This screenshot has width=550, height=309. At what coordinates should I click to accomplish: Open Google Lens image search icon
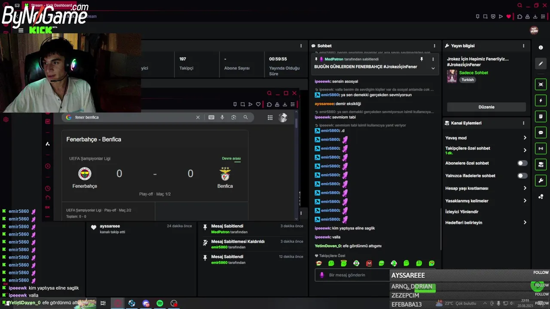click(234, 117)
